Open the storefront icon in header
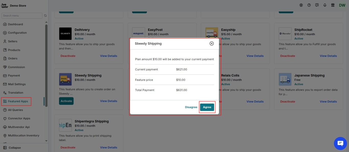The width and height of the screenshot is (349, 152). (333, 5)
